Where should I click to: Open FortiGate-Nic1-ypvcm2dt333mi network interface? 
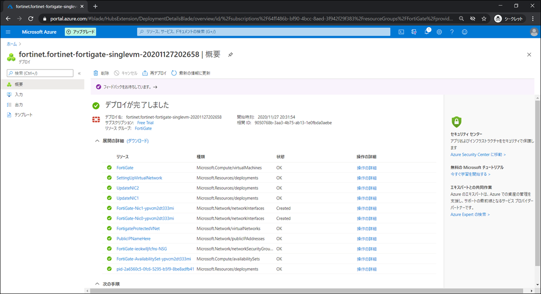pyautogui.click(x=145, y=208)
